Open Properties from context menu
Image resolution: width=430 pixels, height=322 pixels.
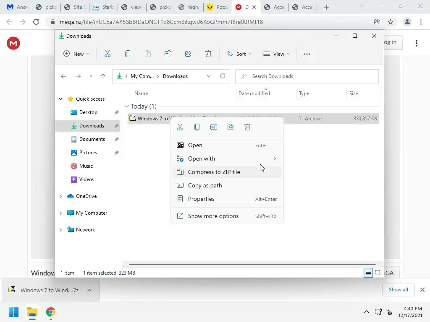click(227, 199)
